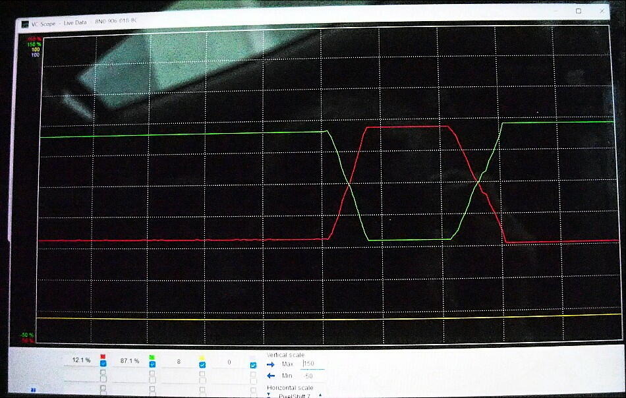Click the VC-Scope app icon in title bar
Image resolution: width=626 pixels, height=398 pixels.
(x=25, y=22)
